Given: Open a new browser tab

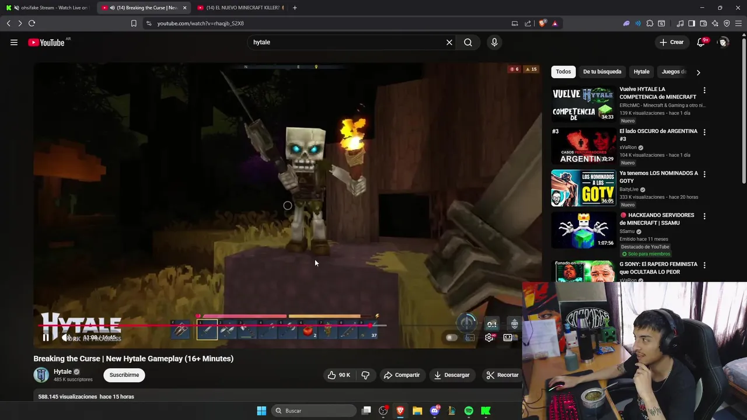Looking at the screenshot, I should pyautogui.click(x=295, y=8).
